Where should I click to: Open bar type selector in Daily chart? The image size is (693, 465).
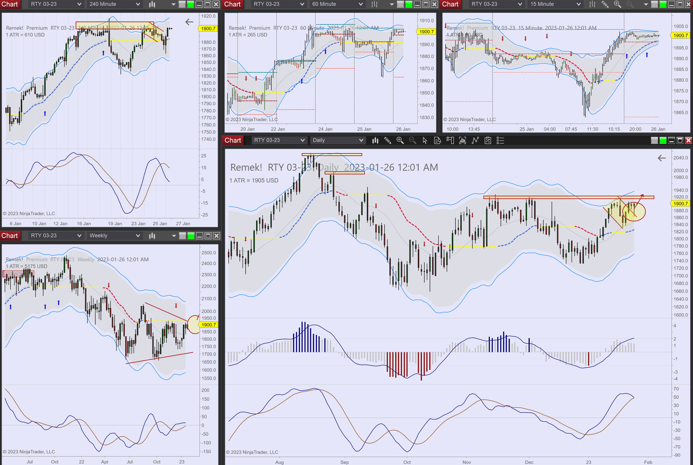pyautogui.click(x=375, y=140)
